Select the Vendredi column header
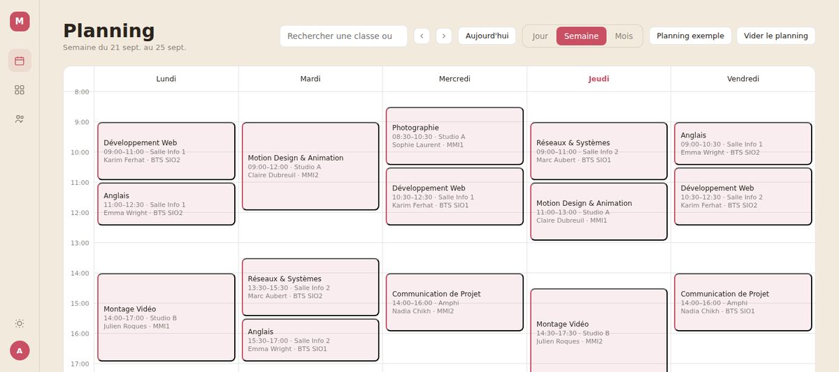Image resolution: width=839 pixels, height=372 pixels. click(743, 79)
